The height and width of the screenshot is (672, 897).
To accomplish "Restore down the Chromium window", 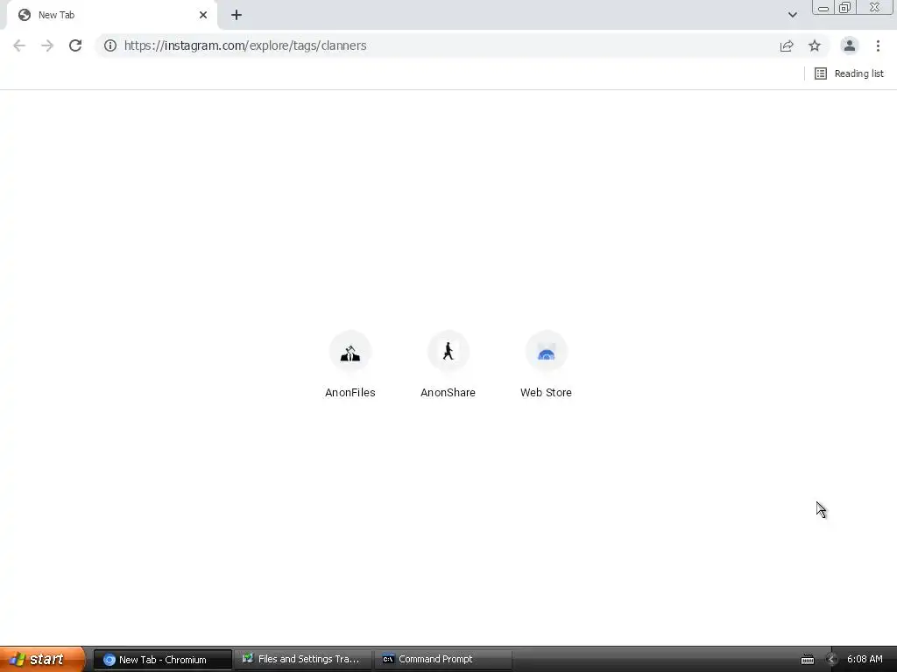I will 845,7.
